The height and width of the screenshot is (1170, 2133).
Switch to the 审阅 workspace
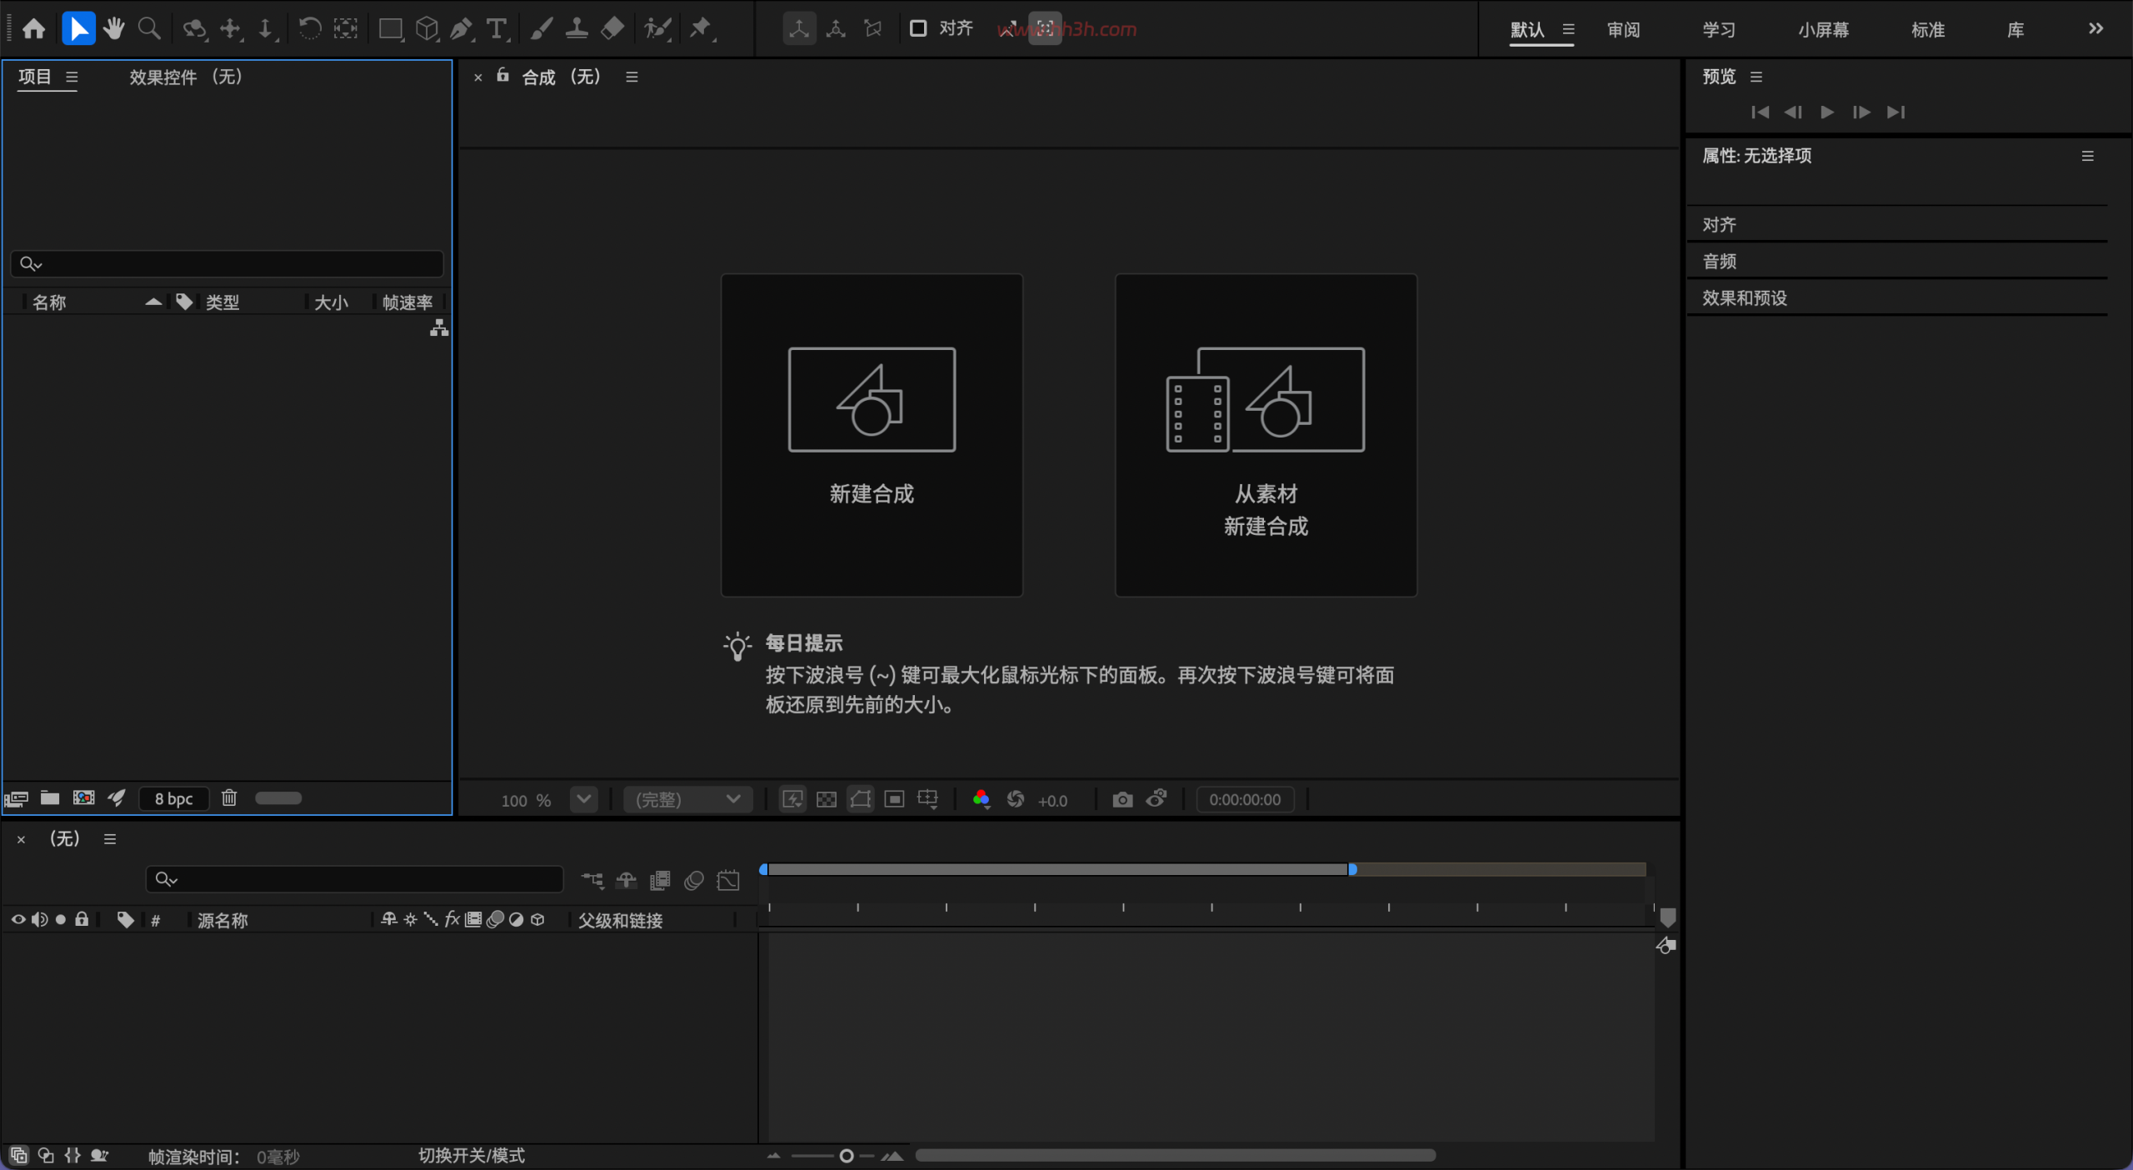click(x=1623, y=30)
